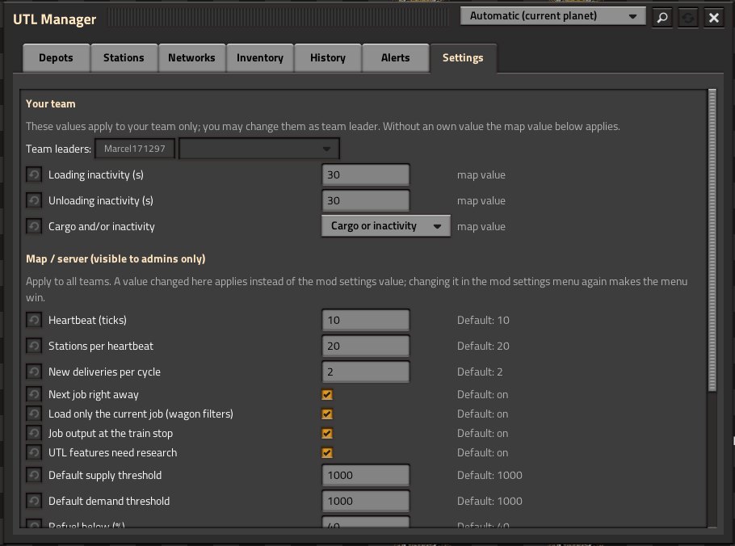Click the 'Your team' section heading

(x=51, y=103)
